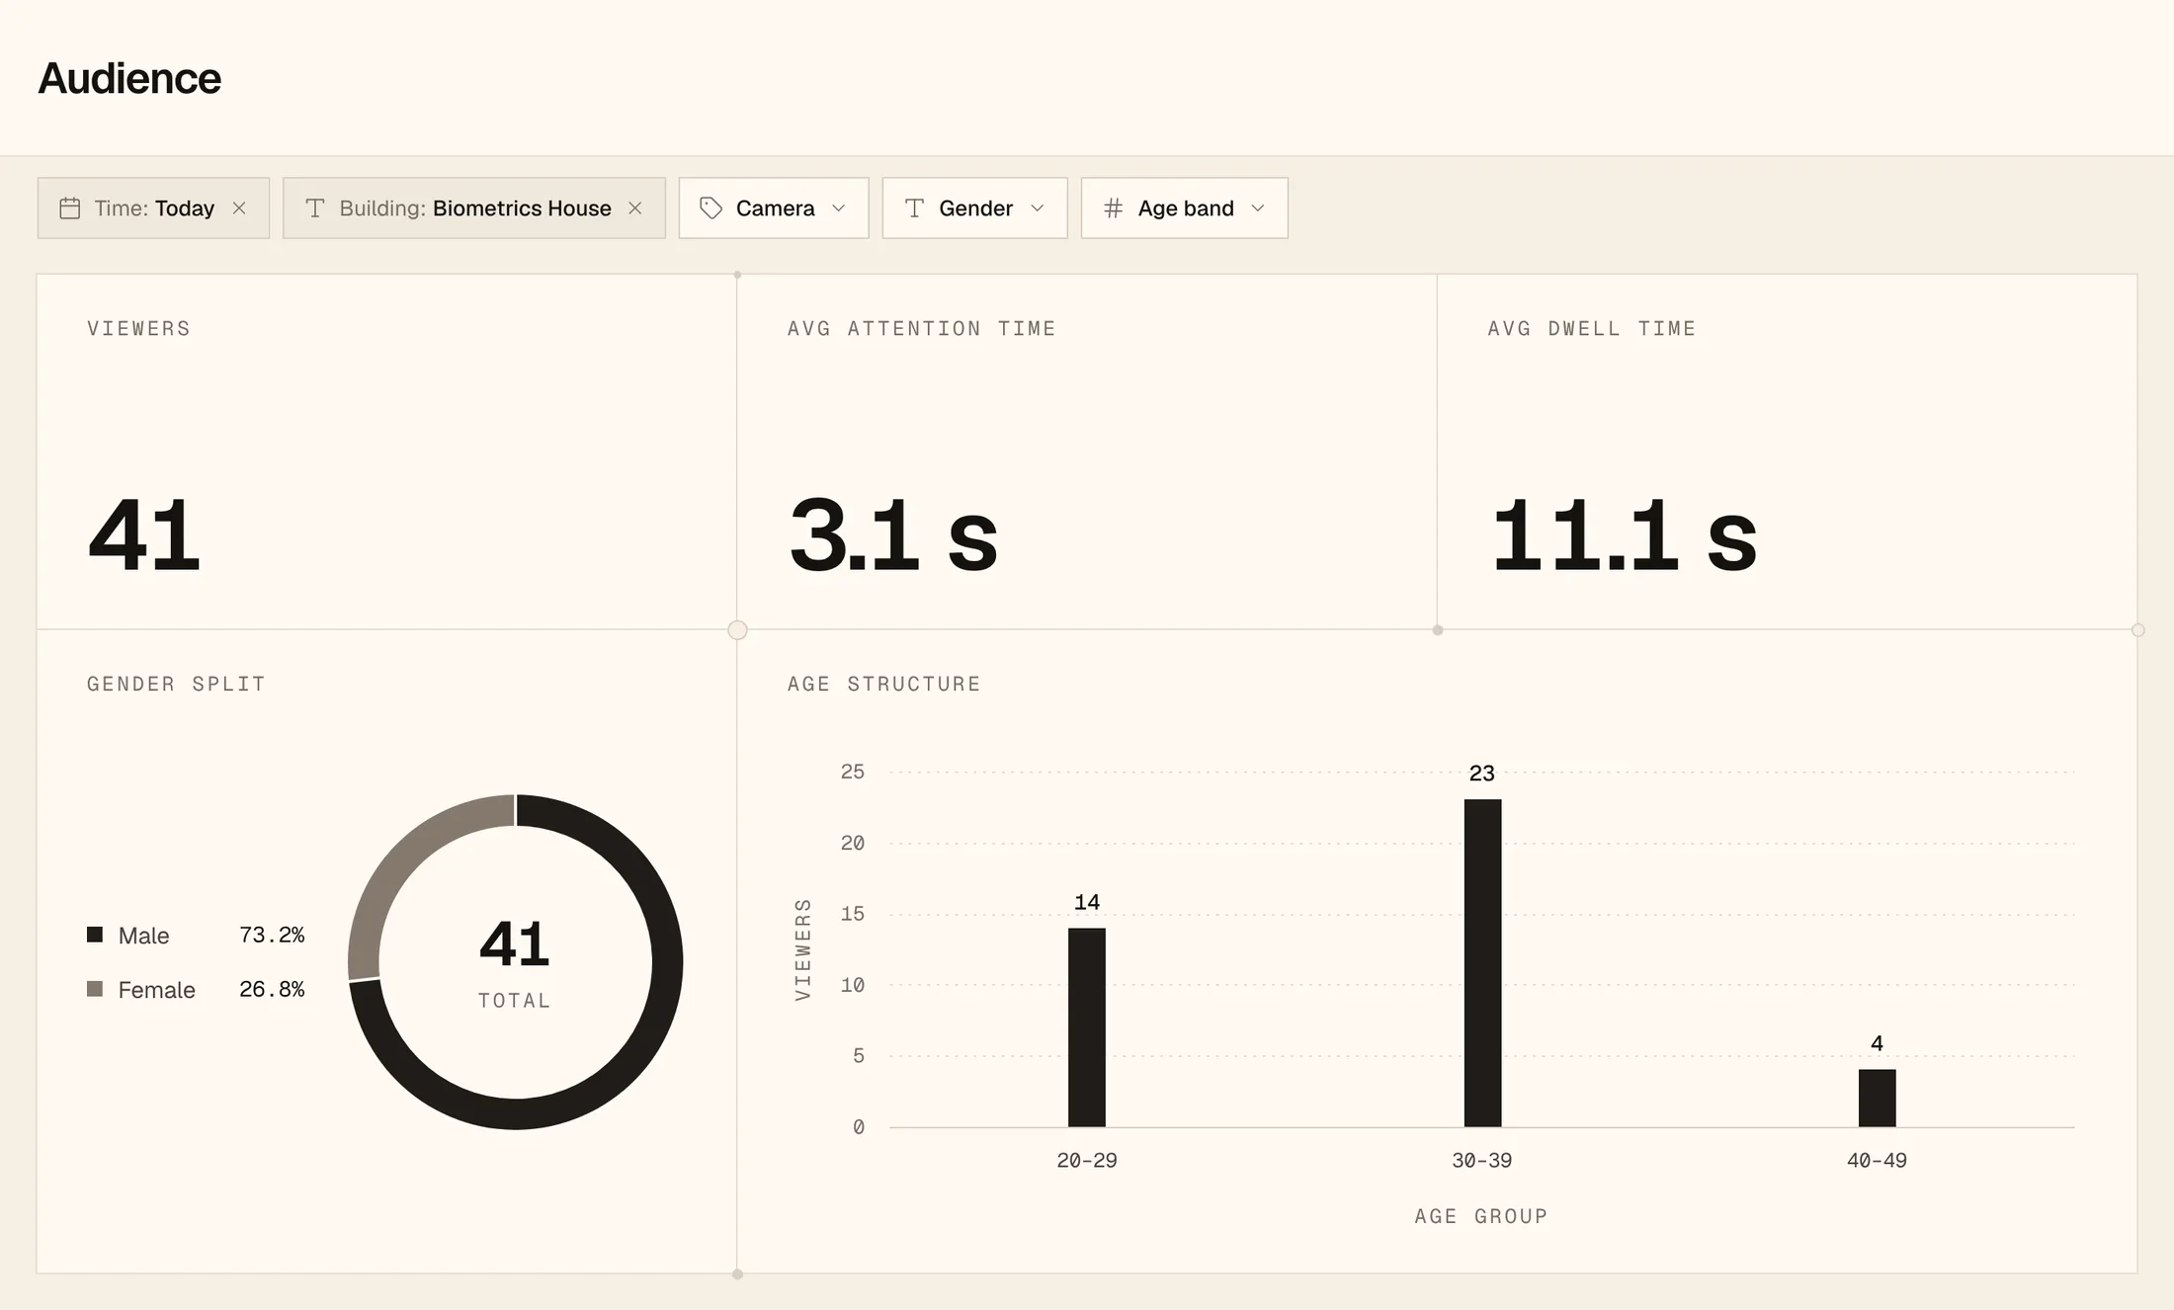Image resolution: width=2174 pixels, height=1310 pixels.
Task: Click the AGE STRUCTURE card title
Action: tap(883, 684)
